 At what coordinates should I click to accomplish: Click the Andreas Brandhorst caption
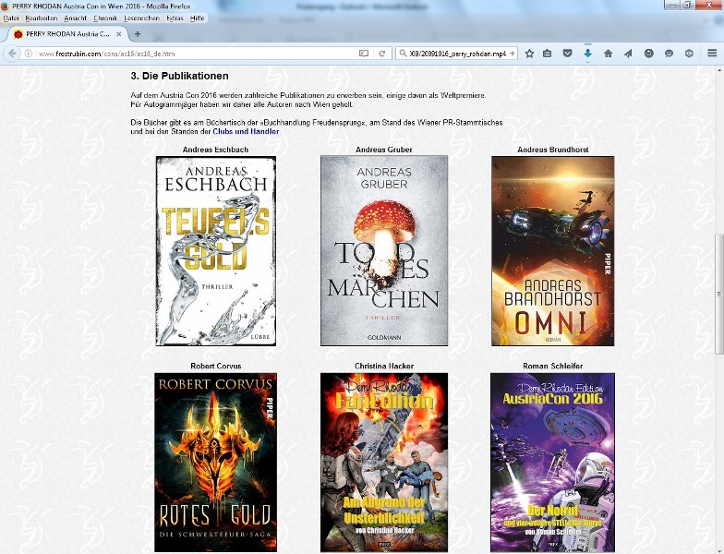pyautogui.click(x=552, y=150)
